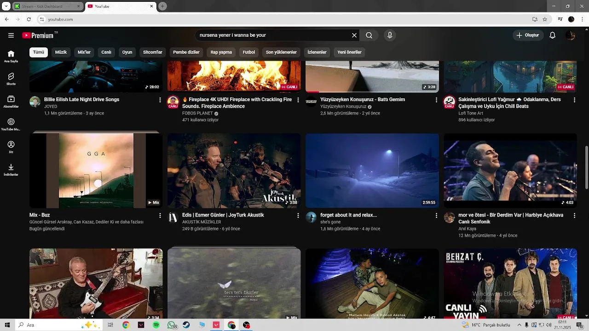The width and height of the screenshot is (589, 331).
Task: Select the Rap yapma filter chip
Action: [x=221, y=52]
